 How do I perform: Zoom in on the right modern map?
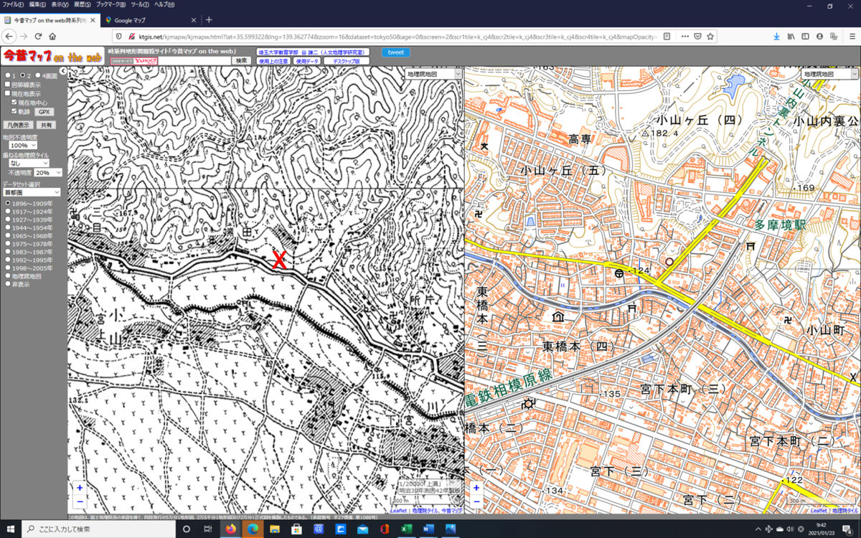click(476, 488)
